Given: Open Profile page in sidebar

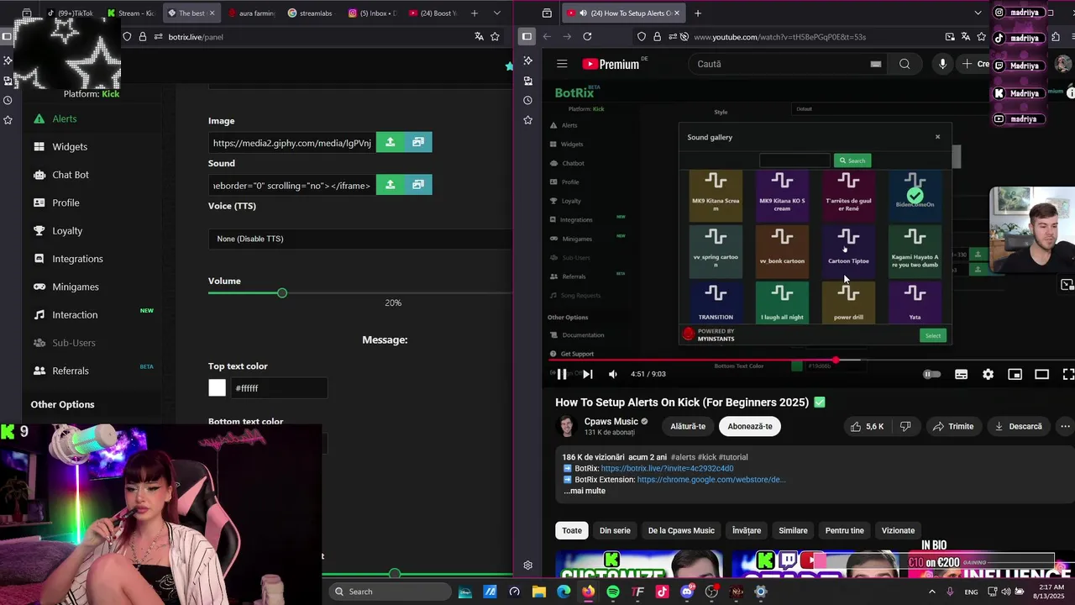Looking at the screenshot, I should 66,203.
